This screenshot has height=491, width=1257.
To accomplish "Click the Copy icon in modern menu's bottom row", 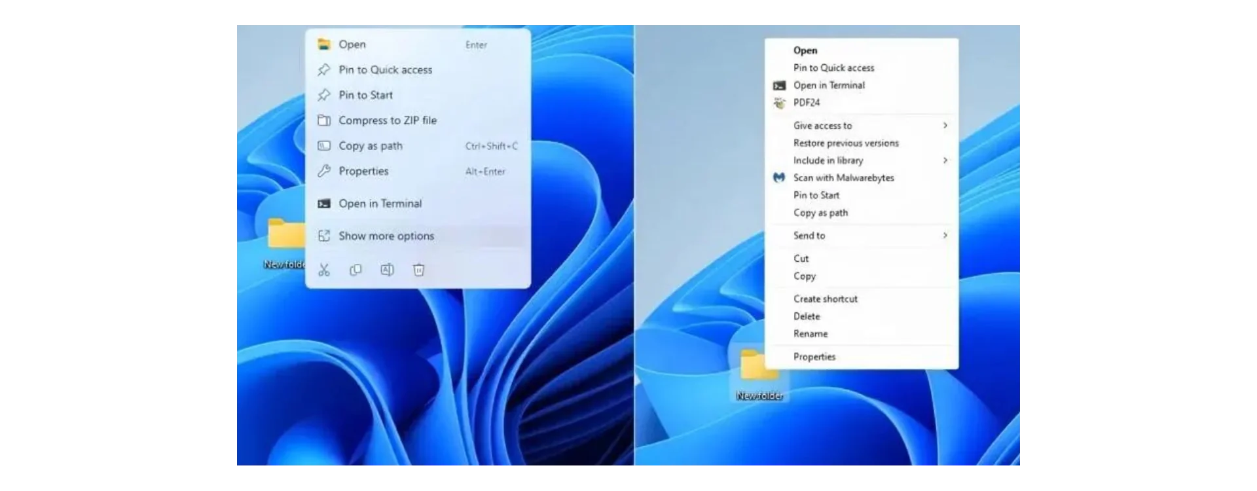I will (355, 270).
